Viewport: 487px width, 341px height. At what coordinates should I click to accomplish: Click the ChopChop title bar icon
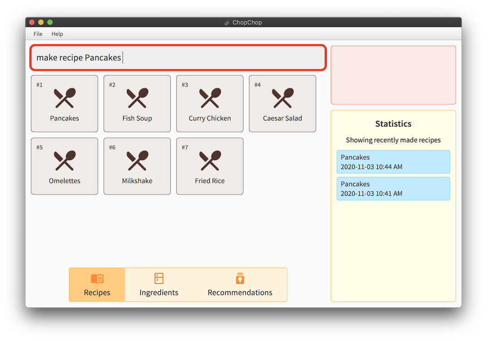click(227, 22)
